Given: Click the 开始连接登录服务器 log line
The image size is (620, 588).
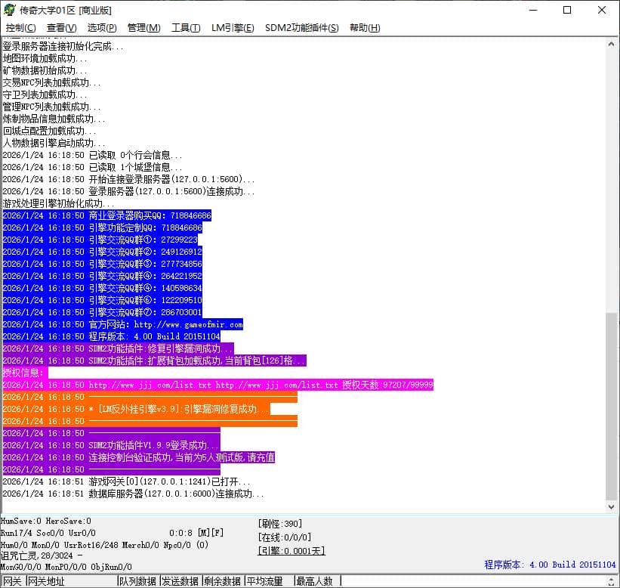Looking at the screenshot, I should coord(128,179).
